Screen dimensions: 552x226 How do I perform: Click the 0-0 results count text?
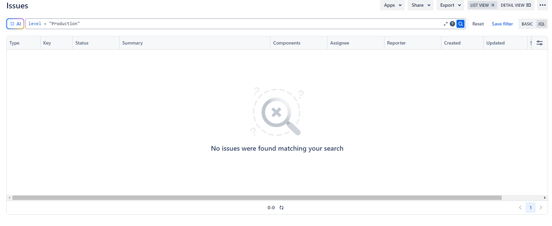(271, 208)
